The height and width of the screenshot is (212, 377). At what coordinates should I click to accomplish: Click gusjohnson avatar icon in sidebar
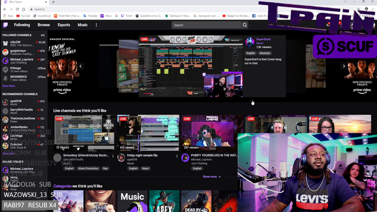5,52
